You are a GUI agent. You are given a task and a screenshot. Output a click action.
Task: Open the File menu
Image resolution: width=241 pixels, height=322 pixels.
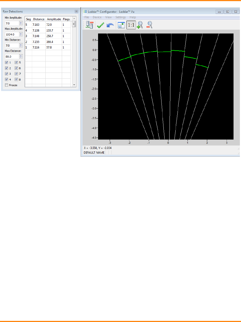click(87, 17)
